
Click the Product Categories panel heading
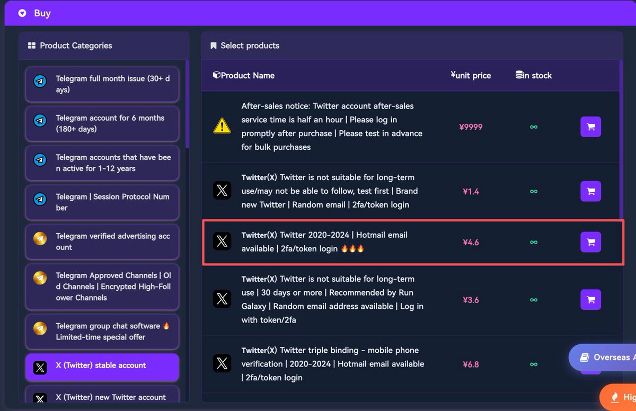70,46
